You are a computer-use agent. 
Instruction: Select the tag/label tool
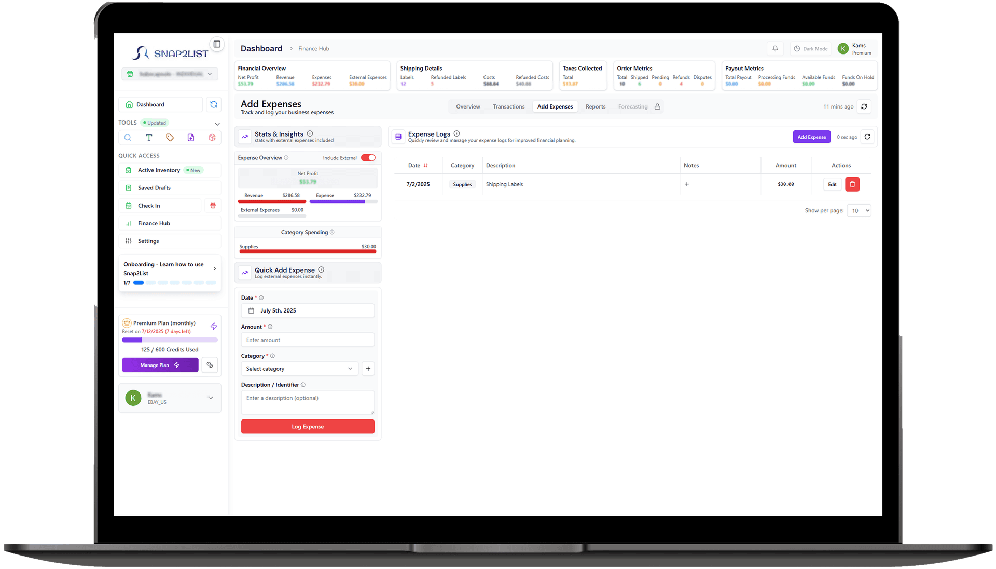170,137
